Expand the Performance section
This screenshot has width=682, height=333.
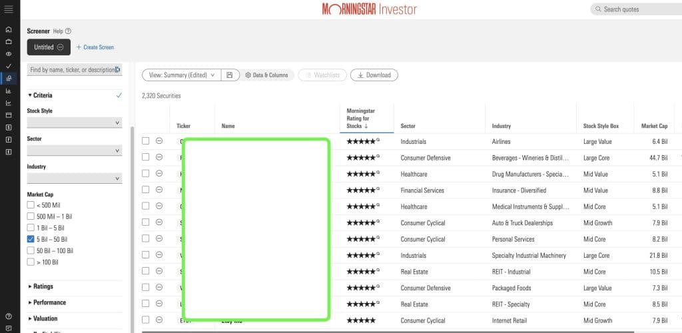(47, 302)
